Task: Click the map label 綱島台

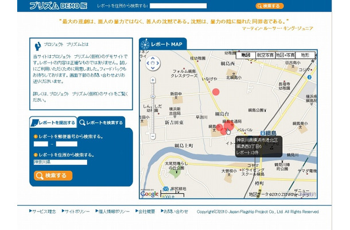Action: 222,114
